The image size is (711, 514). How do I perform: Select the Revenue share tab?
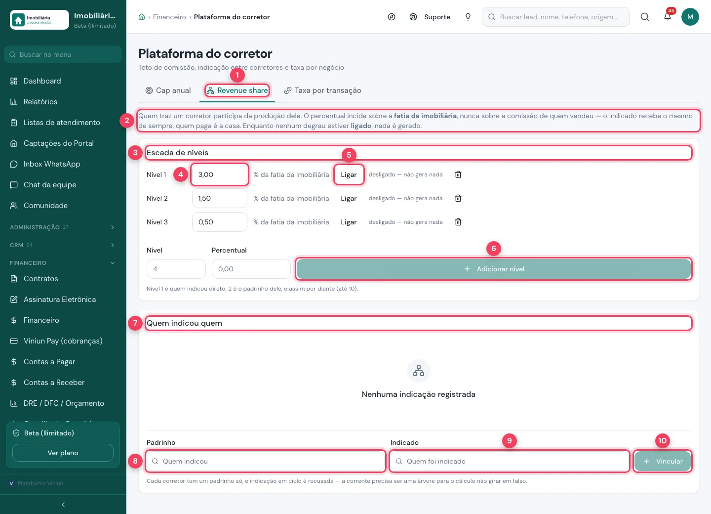237,90
